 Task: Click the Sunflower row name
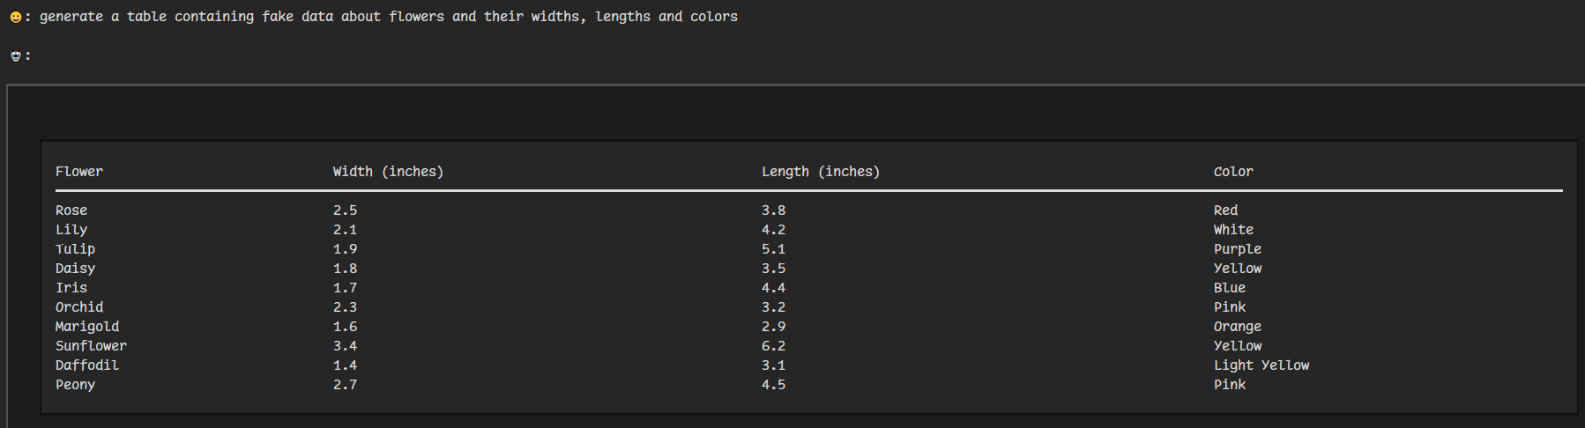91,346
